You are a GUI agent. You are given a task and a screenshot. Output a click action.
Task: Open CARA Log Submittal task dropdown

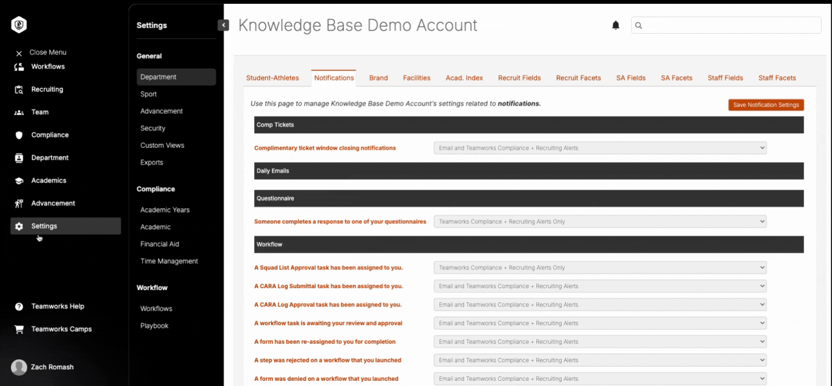coord(600,286)
